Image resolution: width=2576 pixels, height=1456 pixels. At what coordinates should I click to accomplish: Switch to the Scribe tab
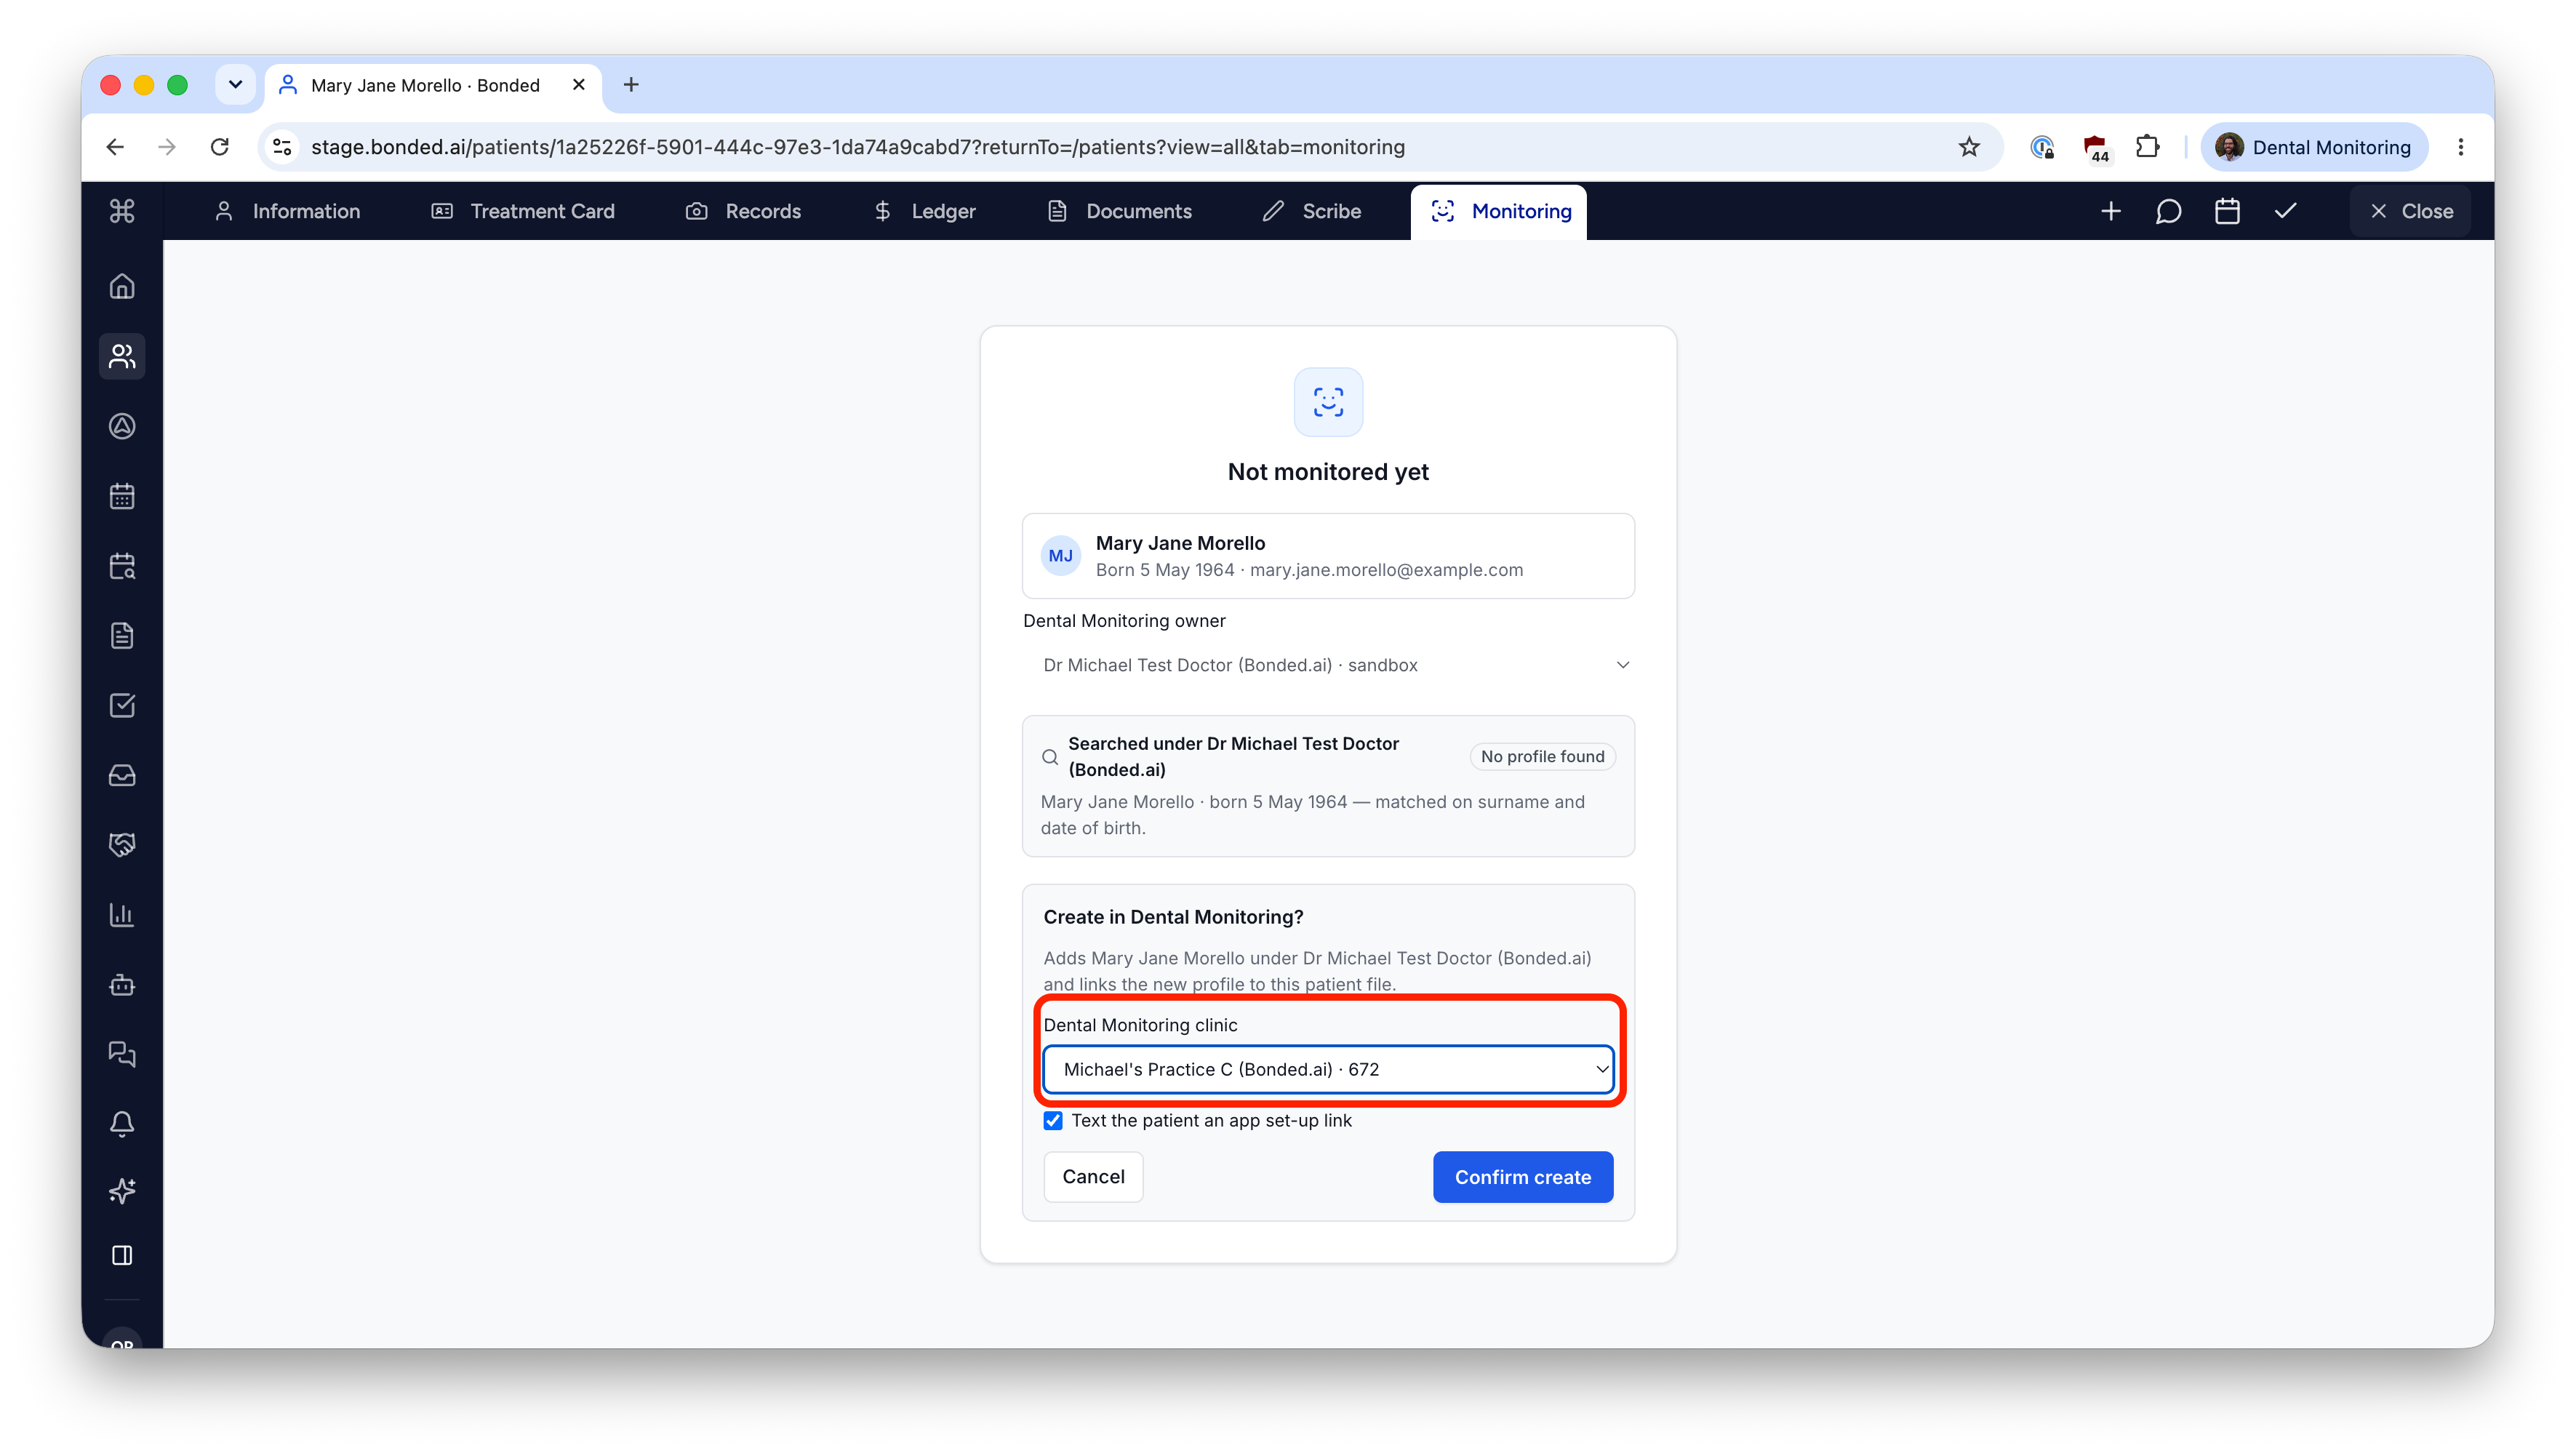tap(1312, 211)
